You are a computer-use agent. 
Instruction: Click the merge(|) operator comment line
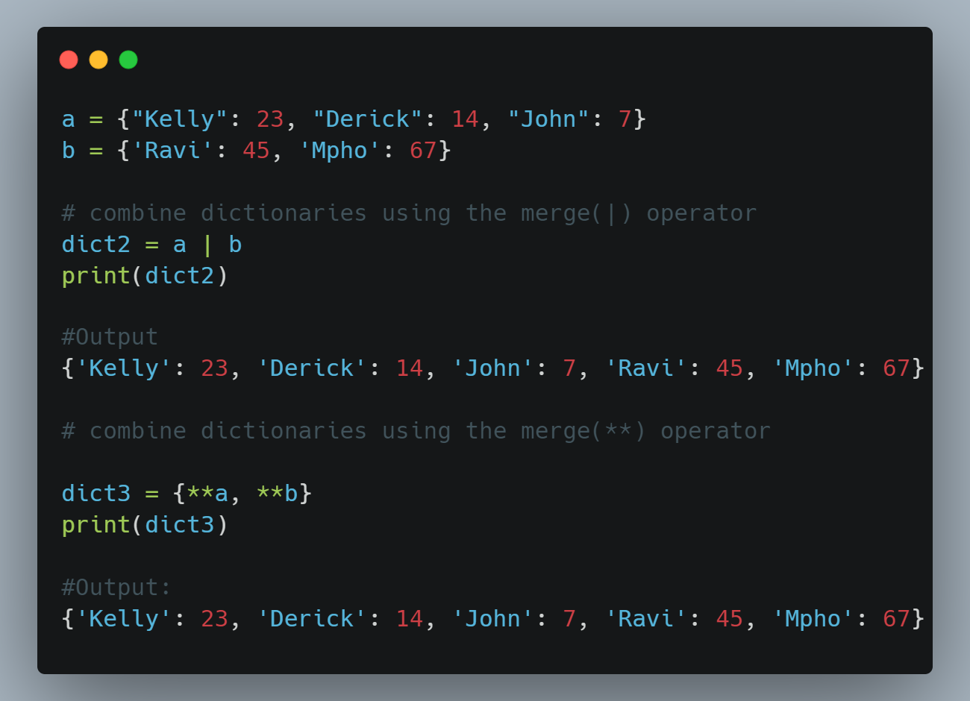tap(409, 213)
